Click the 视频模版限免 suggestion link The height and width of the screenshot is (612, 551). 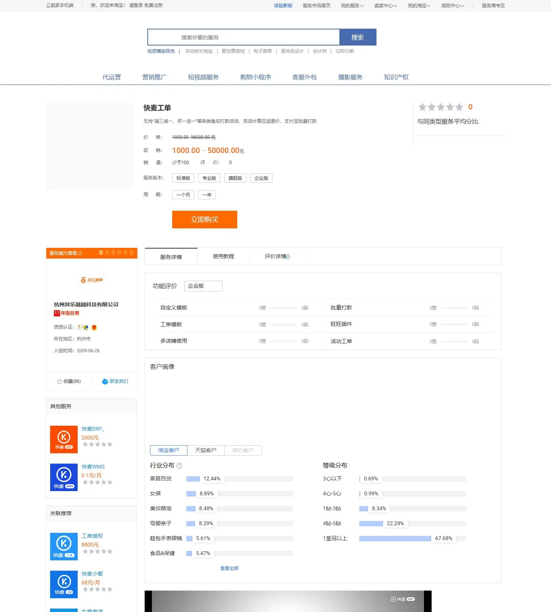coord(161,51)
